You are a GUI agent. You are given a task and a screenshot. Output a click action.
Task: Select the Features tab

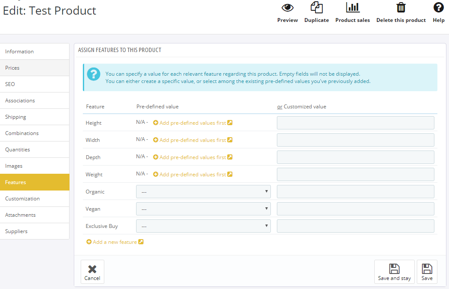tap(35, 182)
